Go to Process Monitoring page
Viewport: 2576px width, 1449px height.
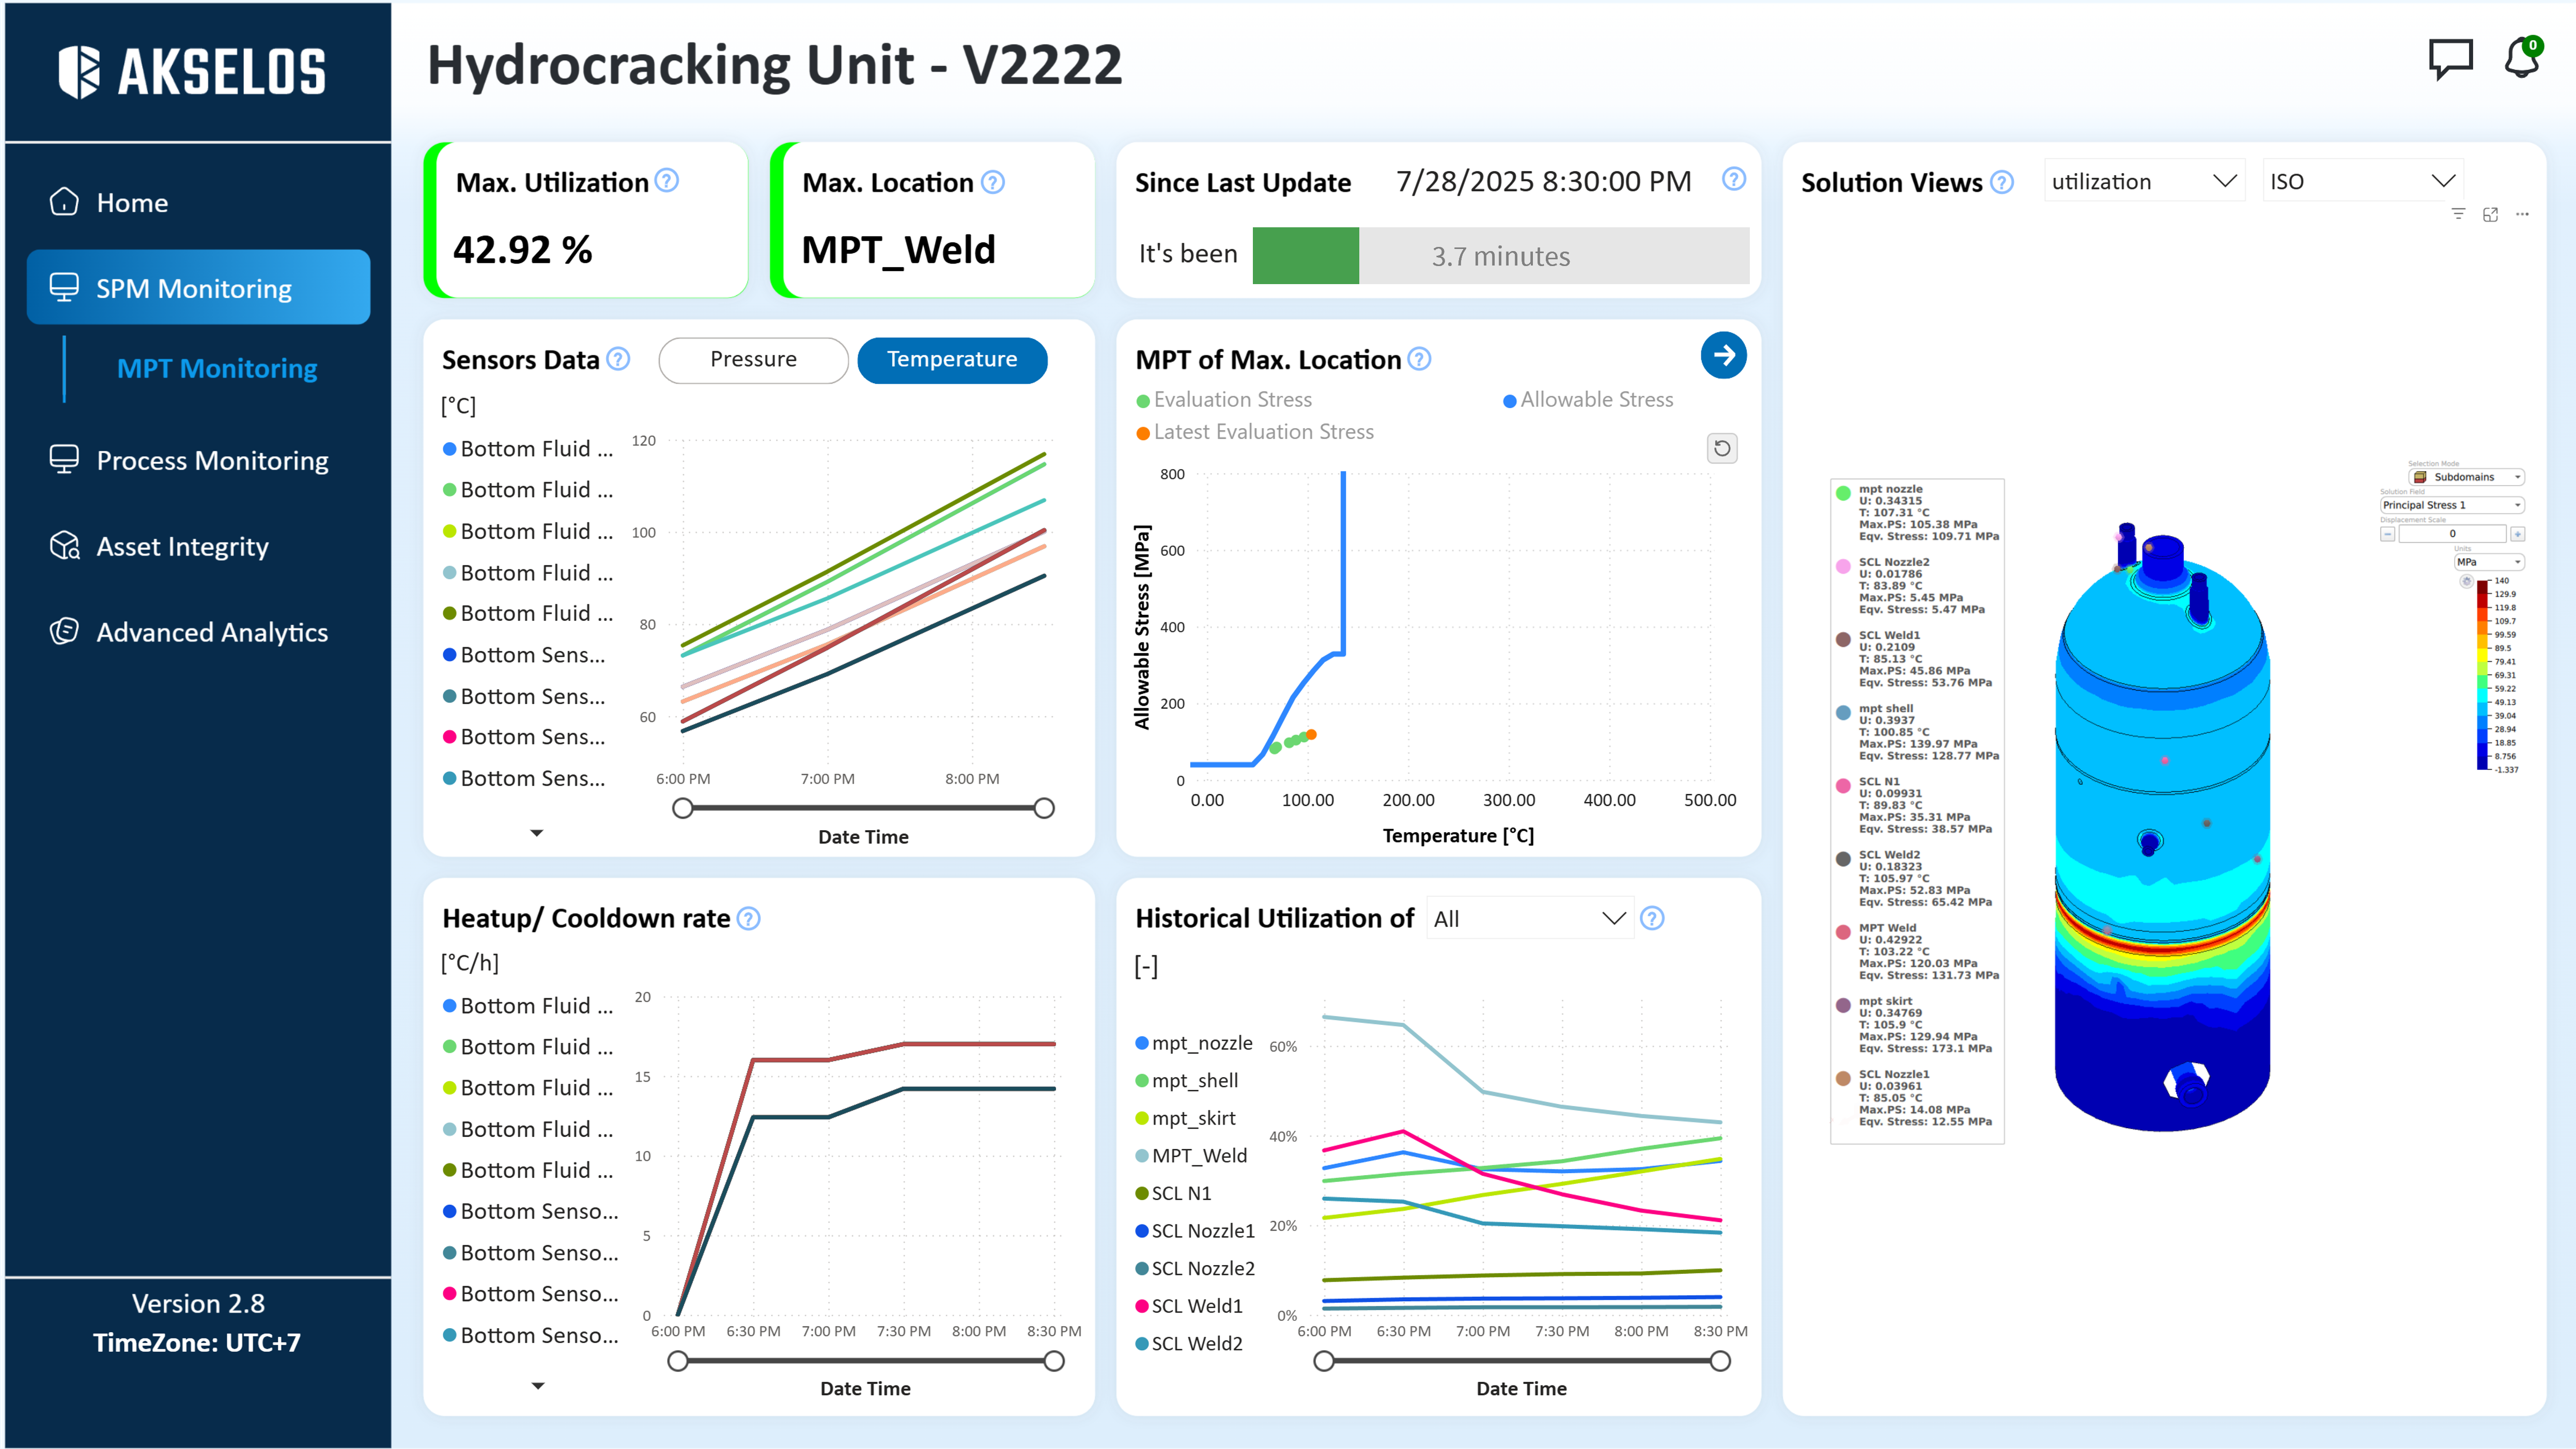212,460
